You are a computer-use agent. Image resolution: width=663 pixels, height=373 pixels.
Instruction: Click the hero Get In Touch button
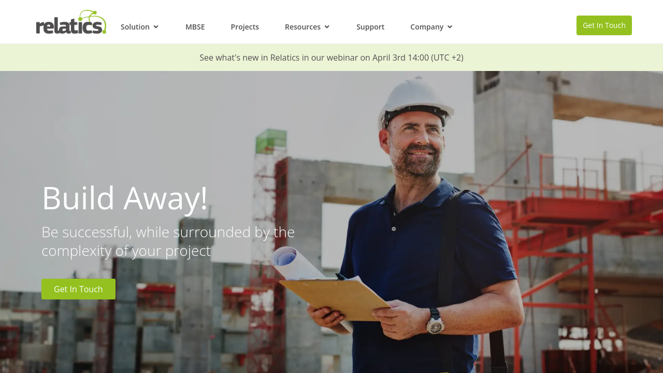point(78,289)
